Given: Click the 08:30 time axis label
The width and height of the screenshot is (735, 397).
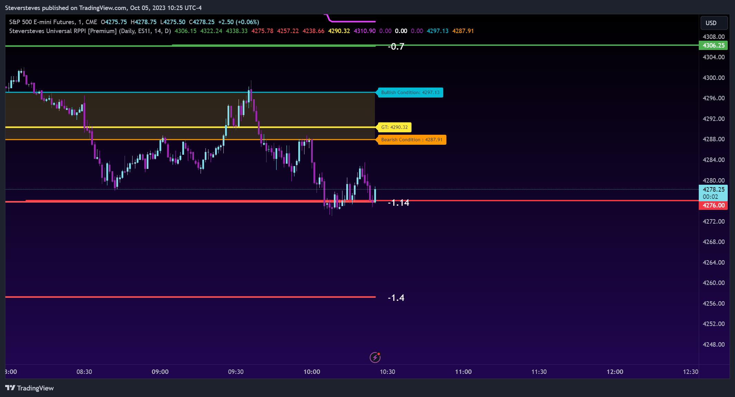Looking at the screenshot, I should tap(84, 372).
